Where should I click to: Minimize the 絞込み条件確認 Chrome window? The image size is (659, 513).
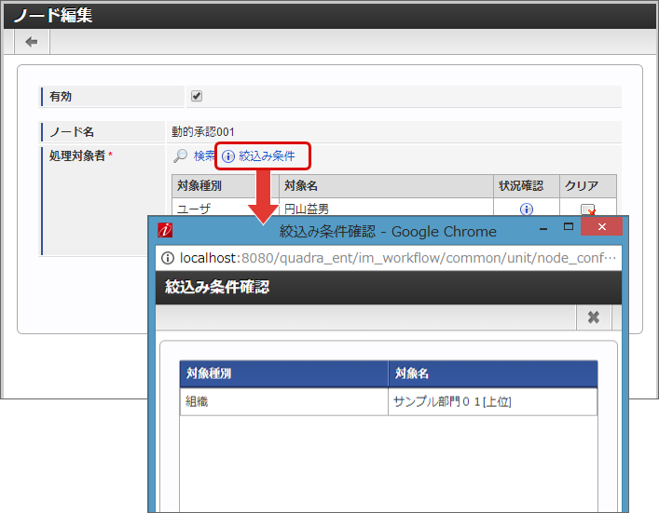click(543, 229)
